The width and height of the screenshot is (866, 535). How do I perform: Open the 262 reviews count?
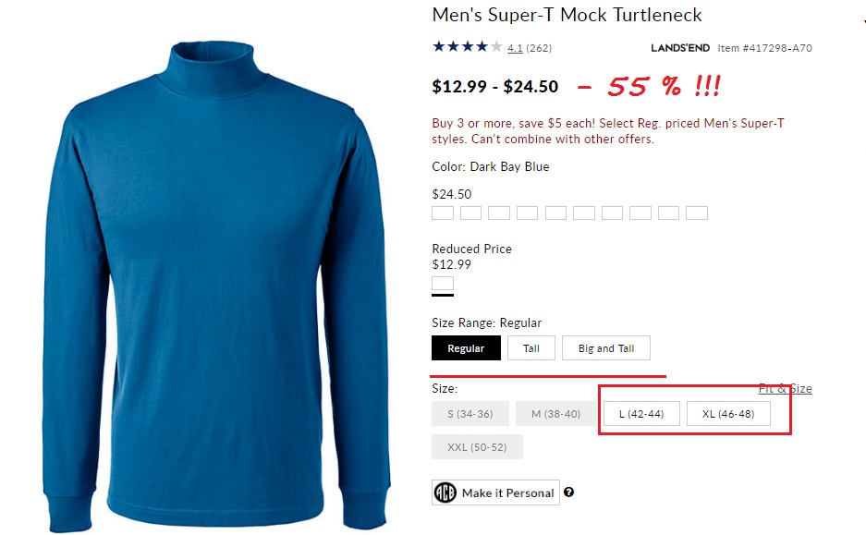tap(539, 48)
